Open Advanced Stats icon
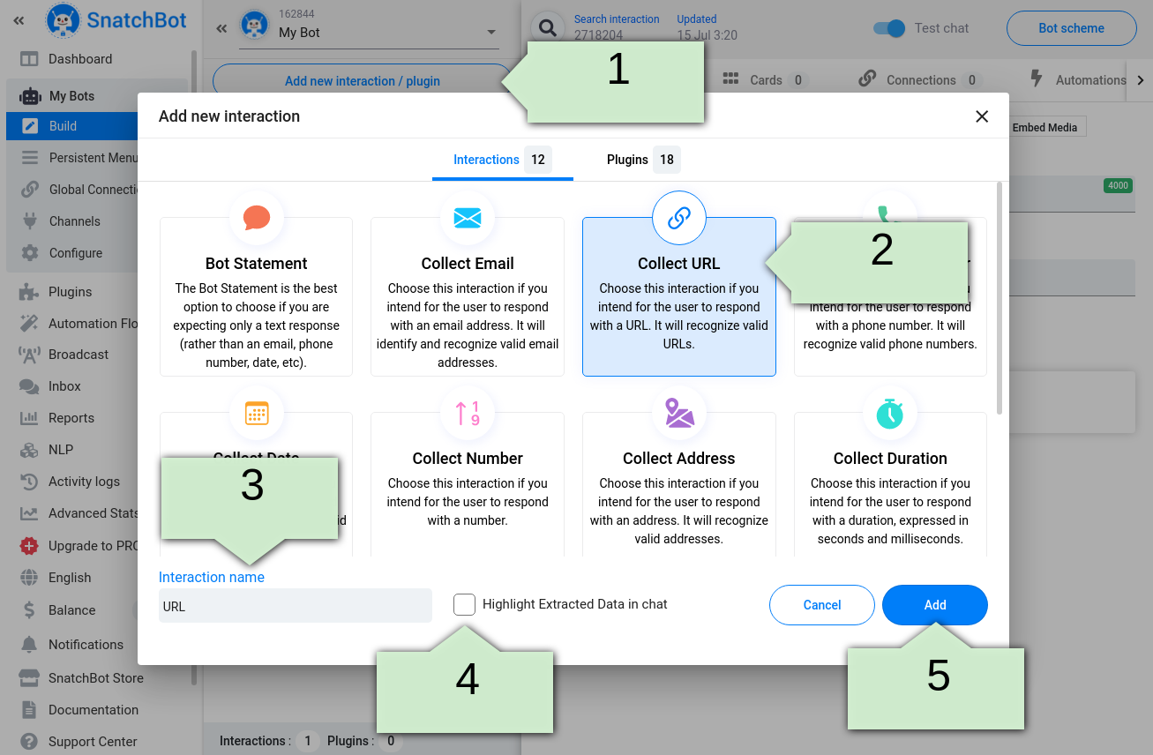The width and height of the screenshot is (1153, 755). coord(29,513)
